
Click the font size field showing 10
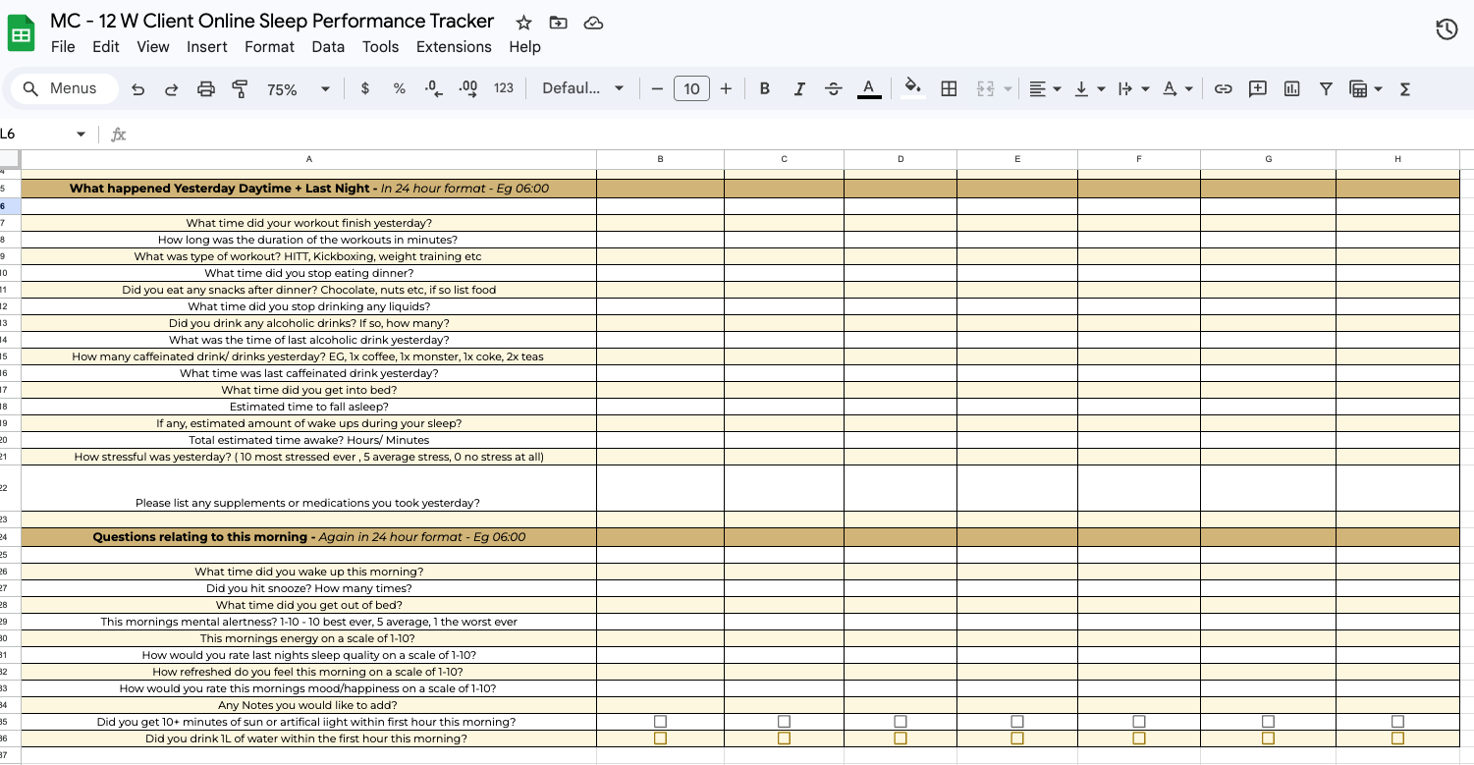point(691,88)
